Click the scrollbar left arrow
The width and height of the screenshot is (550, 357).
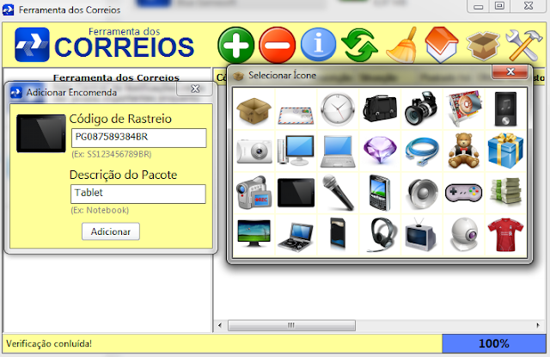point(220,325)
